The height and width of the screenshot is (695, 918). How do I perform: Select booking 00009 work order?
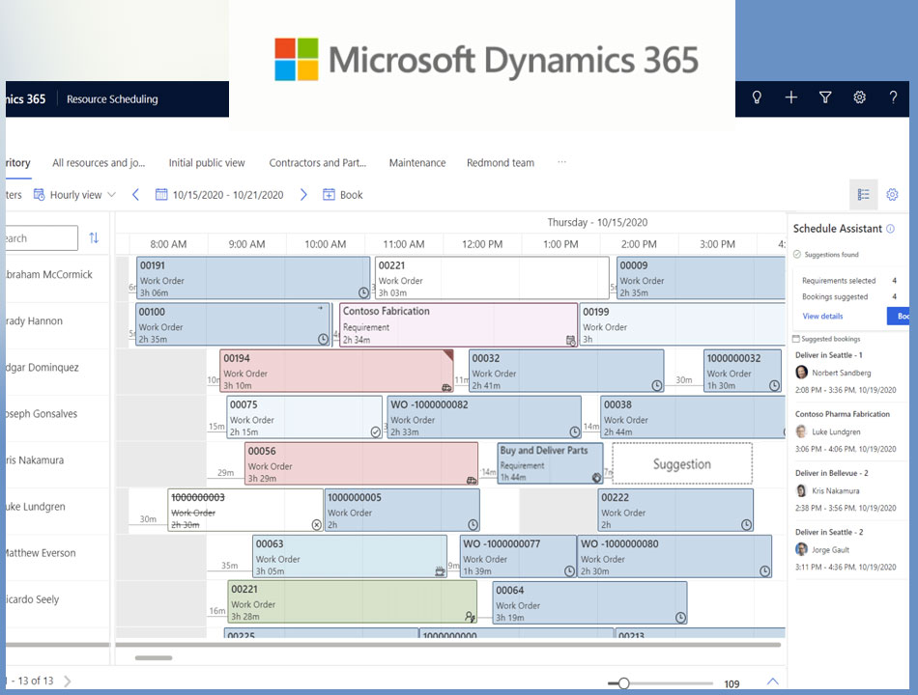click(701, 278)
